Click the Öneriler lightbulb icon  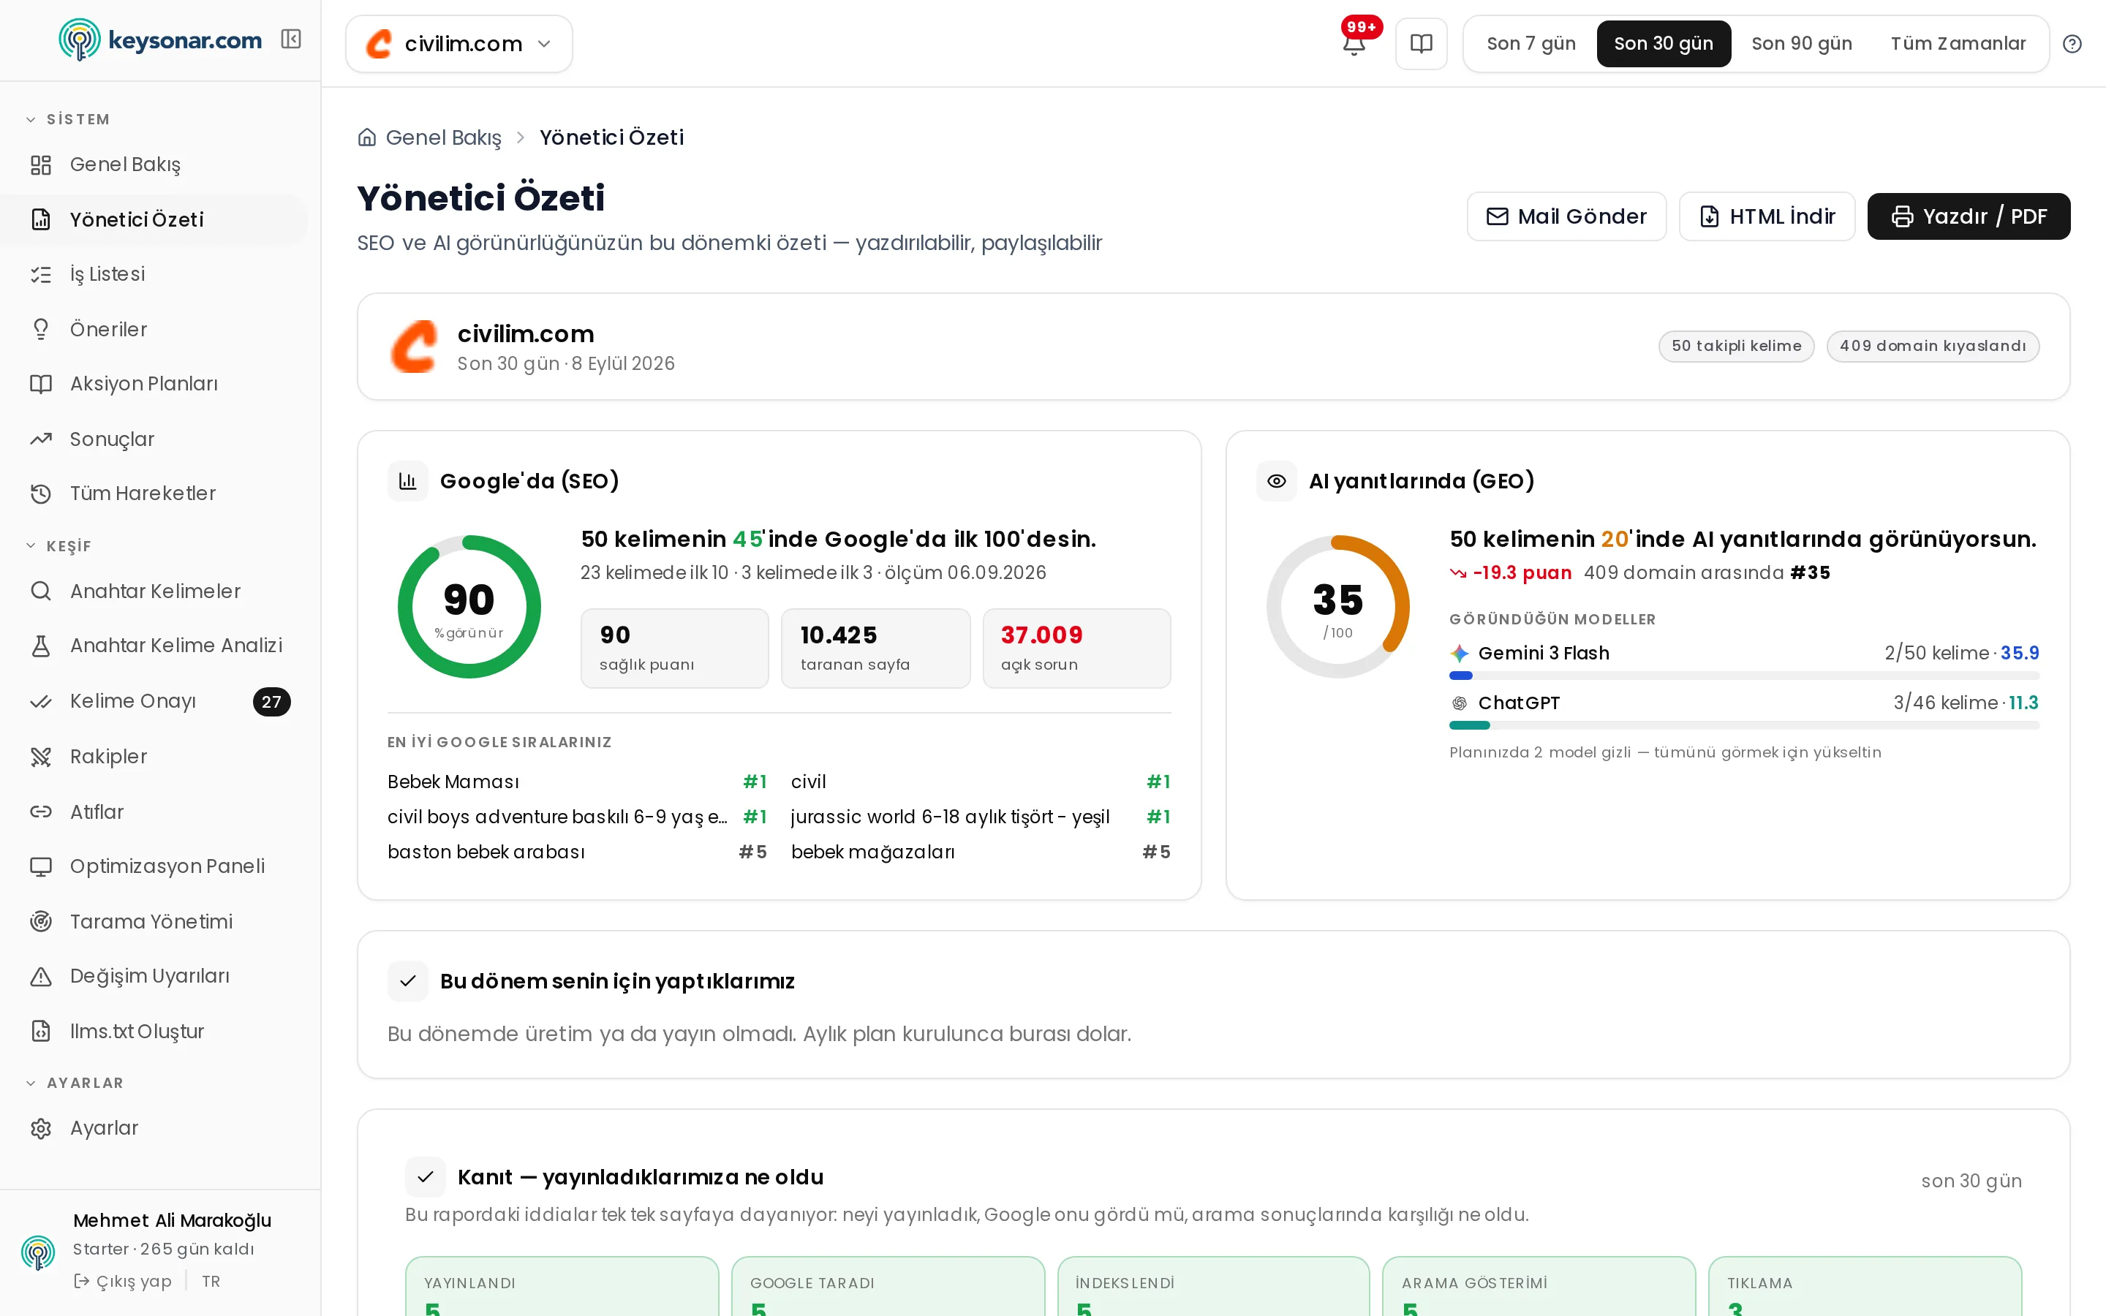click(x=41, y=329)
